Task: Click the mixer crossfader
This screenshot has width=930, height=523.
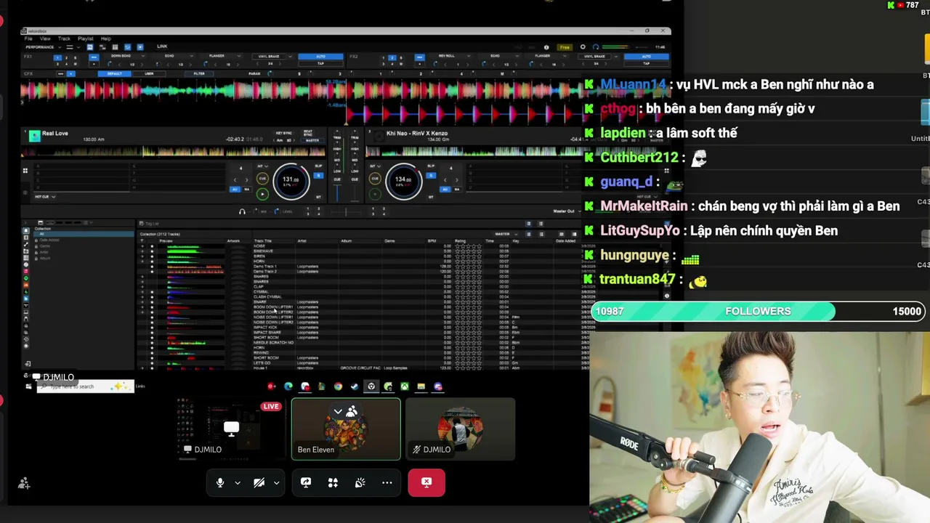Action: coord(346,212)
